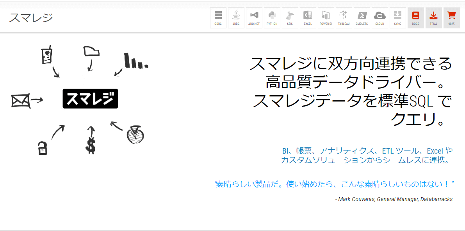The image size is (465, 231).
Task: Open the 価格 shopping cart button
Action: point(452,18)
